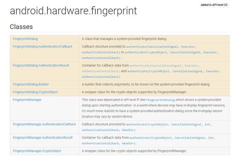
Task: Open FingerprintDialog.AuthenticationCallback class link
Action: click(43, 46)
